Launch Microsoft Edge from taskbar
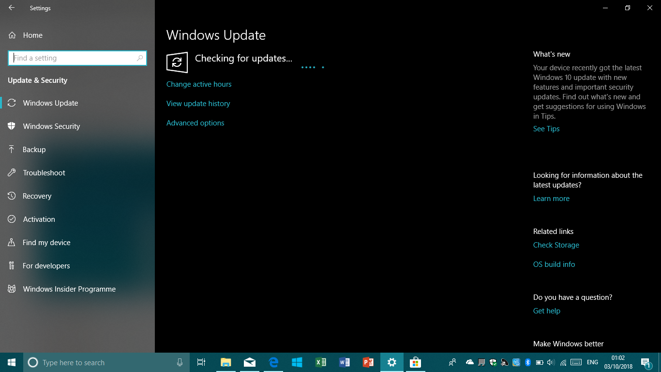This screenshot has width=661, height=372. (273, 362)
